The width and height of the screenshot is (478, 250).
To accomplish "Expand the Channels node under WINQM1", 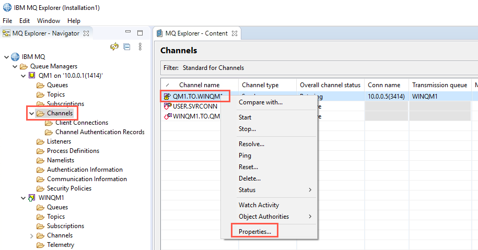I will point(31,236).
